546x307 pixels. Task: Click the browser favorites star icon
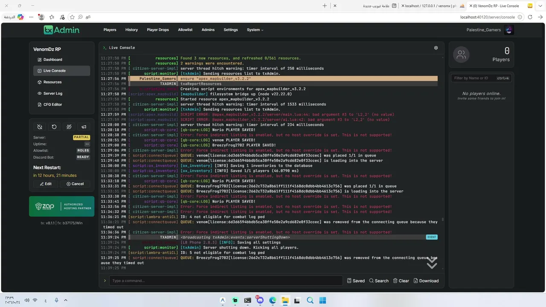click(x=72, y=17)
